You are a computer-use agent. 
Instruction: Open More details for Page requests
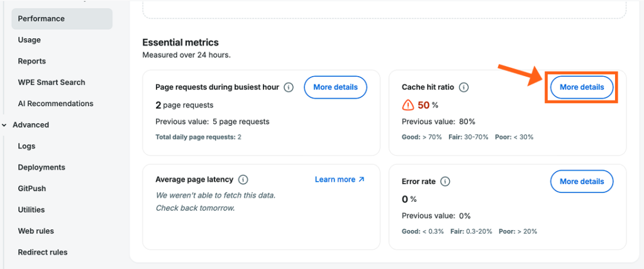(x=335, y=87)
